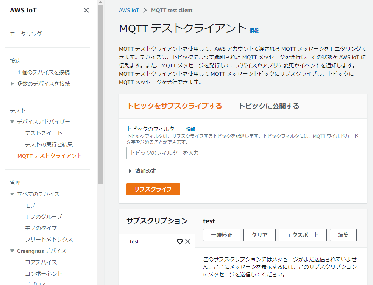
Task: Open コアデバイス in the sidebar
Action: click(x=41, y=262)
